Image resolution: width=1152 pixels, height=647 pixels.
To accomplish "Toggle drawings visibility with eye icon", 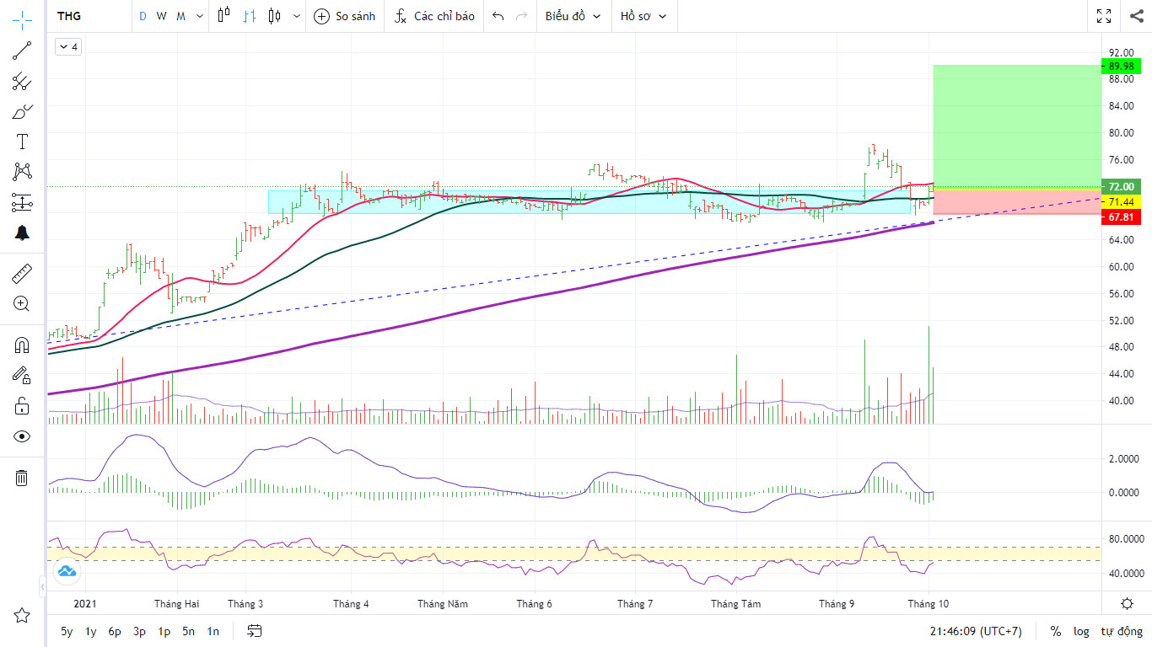I will point(22,436).
